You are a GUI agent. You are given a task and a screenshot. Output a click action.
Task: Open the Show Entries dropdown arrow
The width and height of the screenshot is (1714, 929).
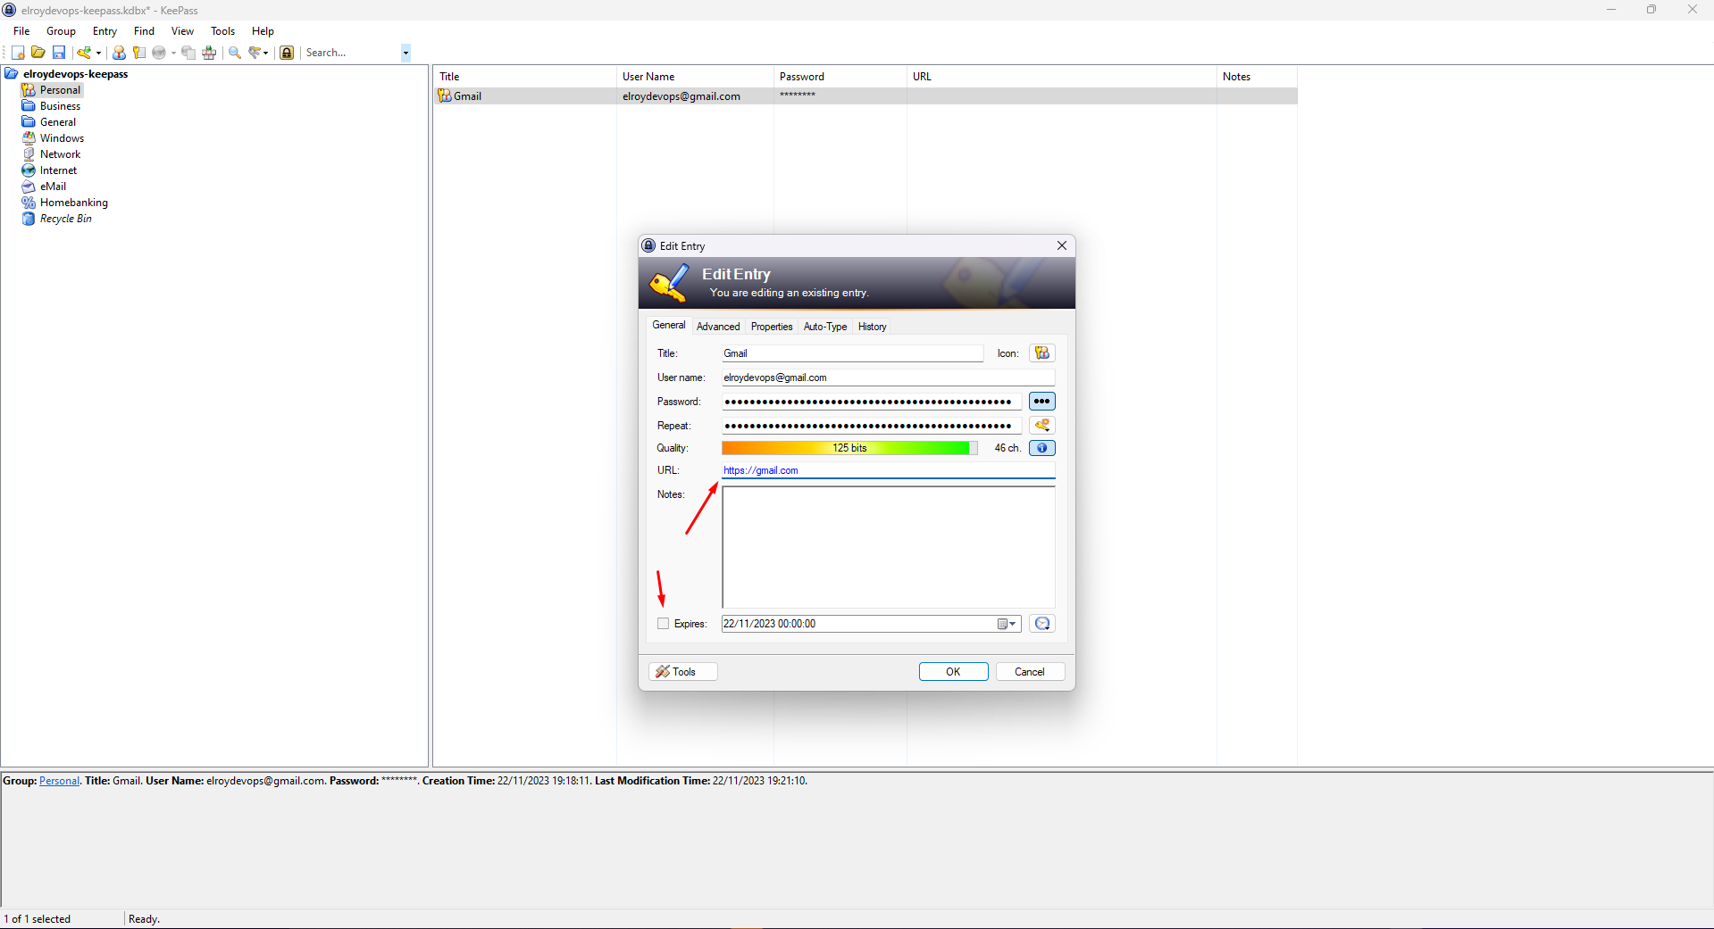pyautogui.click(x=266, y=53)
